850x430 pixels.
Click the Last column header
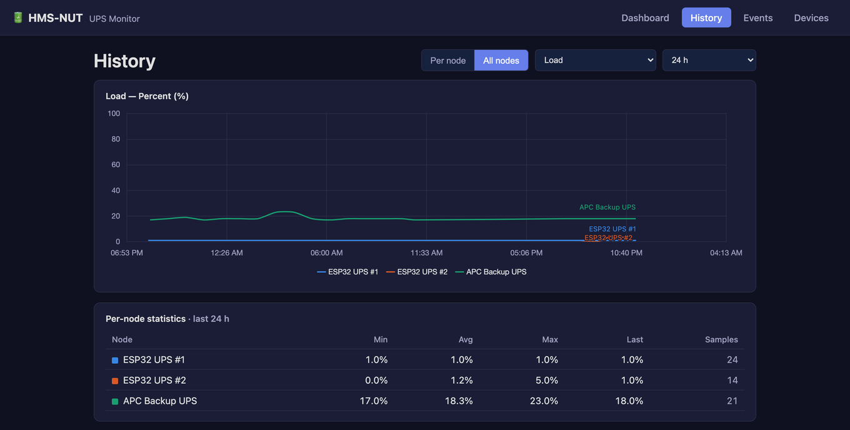click(x=635, y=340)
